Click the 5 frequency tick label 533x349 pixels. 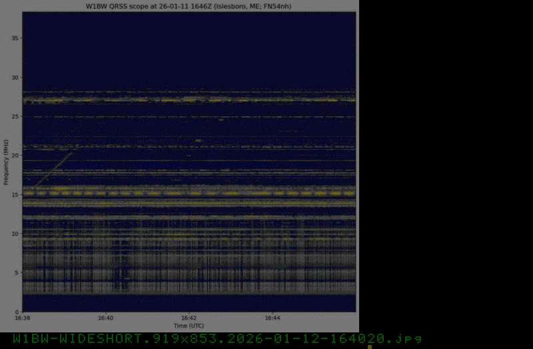[x=16, y=273]
